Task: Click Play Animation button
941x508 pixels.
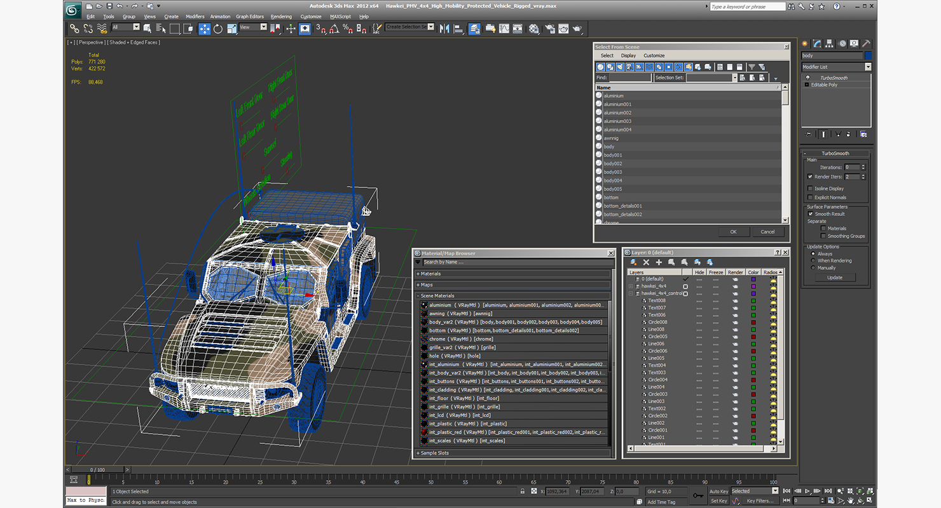Action: click(807, 491)
